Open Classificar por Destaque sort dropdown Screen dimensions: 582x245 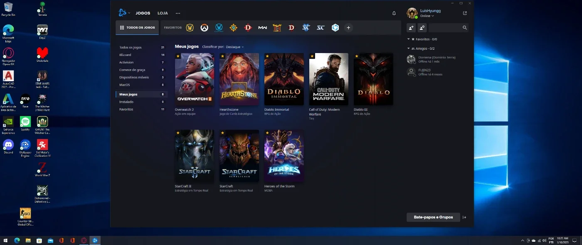click(235, 47)
